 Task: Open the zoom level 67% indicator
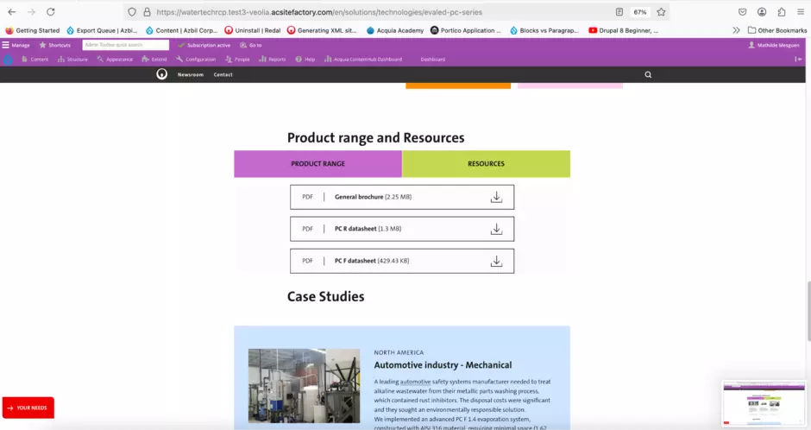640,12
